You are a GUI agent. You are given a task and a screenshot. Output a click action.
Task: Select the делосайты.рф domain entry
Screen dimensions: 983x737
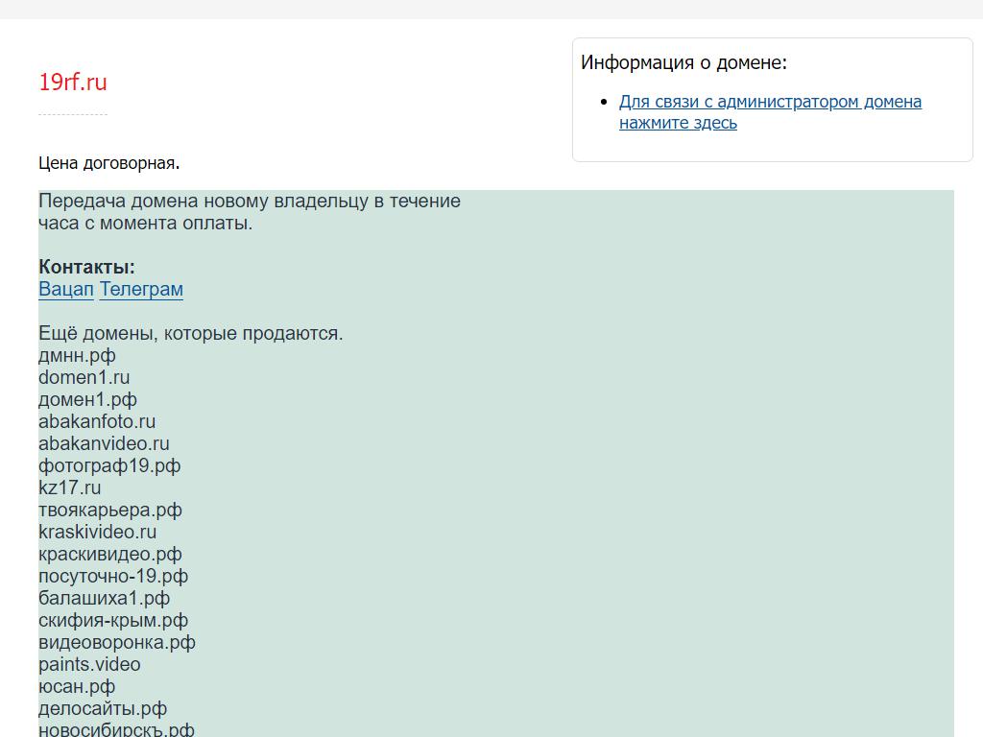coord(103,708)
